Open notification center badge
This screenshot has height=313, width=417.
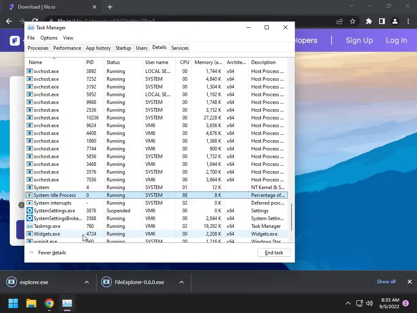click(x=406, y=303)
